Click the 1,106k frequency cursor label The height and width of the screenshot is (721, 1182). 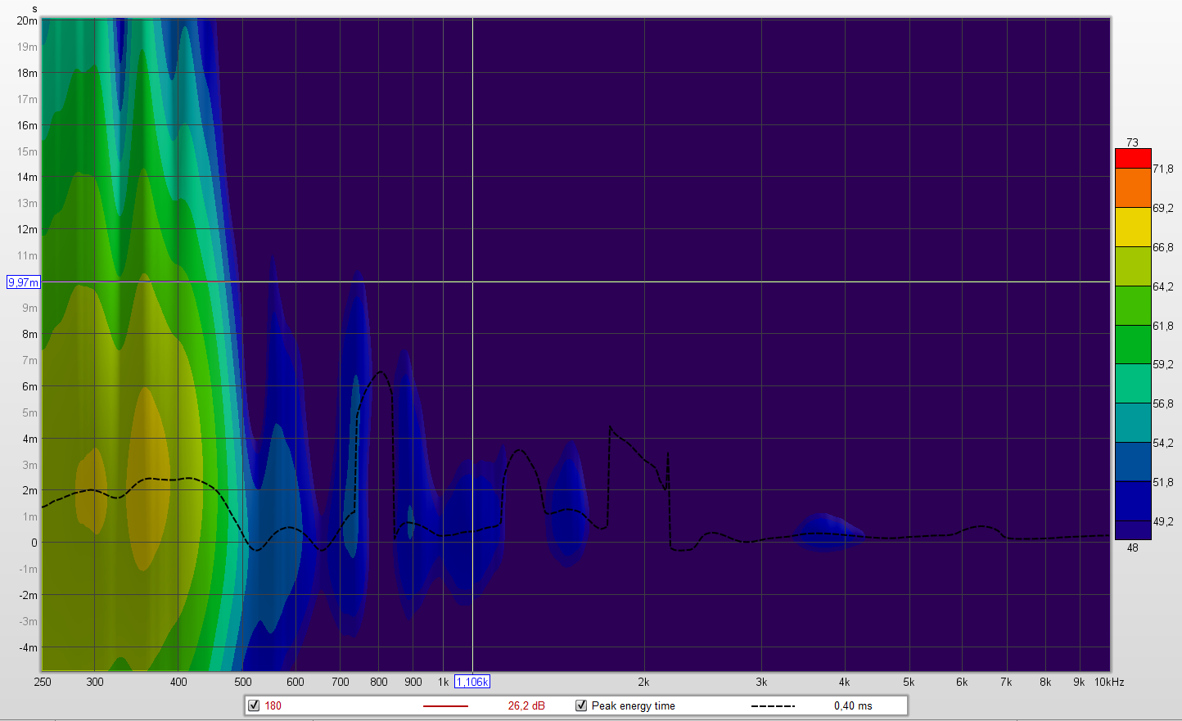[472, 682]
